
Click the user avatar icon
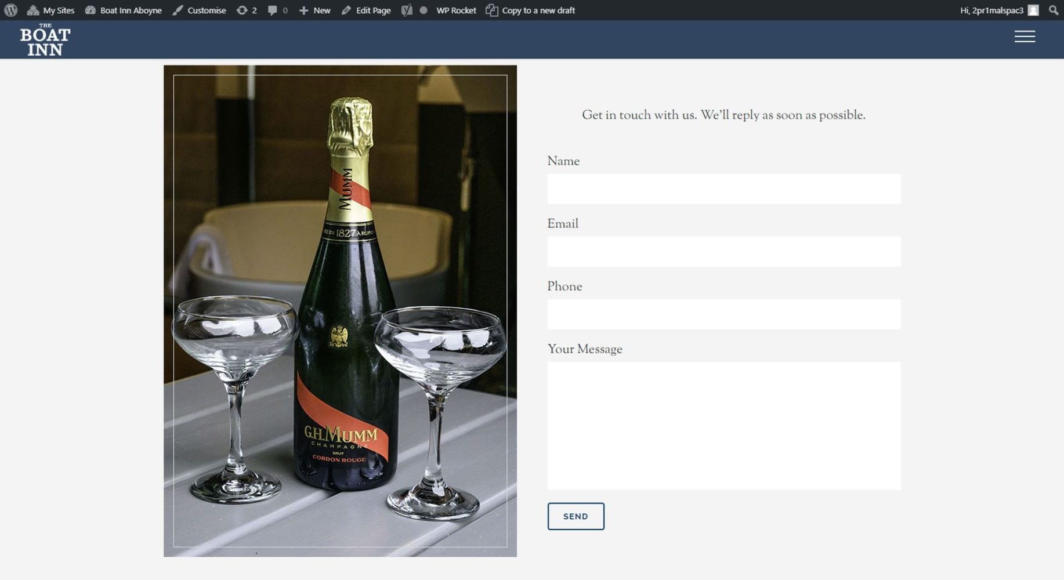coord(1033,10)
